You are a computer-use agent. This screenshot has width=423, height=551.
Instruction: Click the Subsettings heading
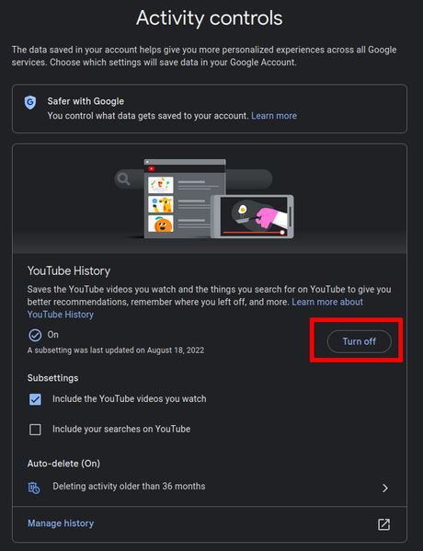point(52,378)
